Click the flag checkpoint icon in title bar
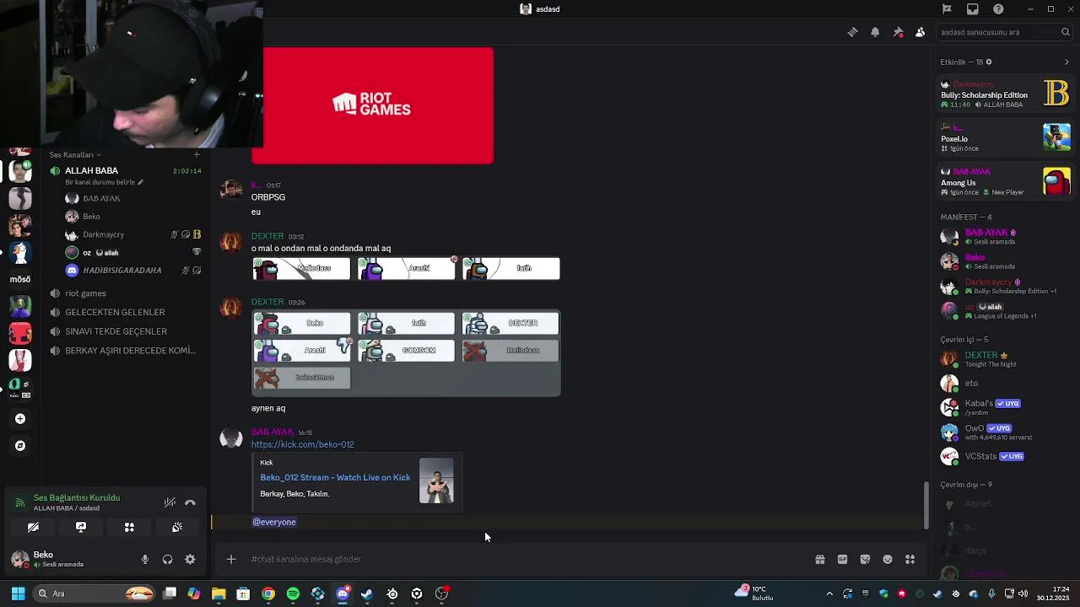Image resolution: width=1080 pixels, height=607 pixels. tap(947, 9)
